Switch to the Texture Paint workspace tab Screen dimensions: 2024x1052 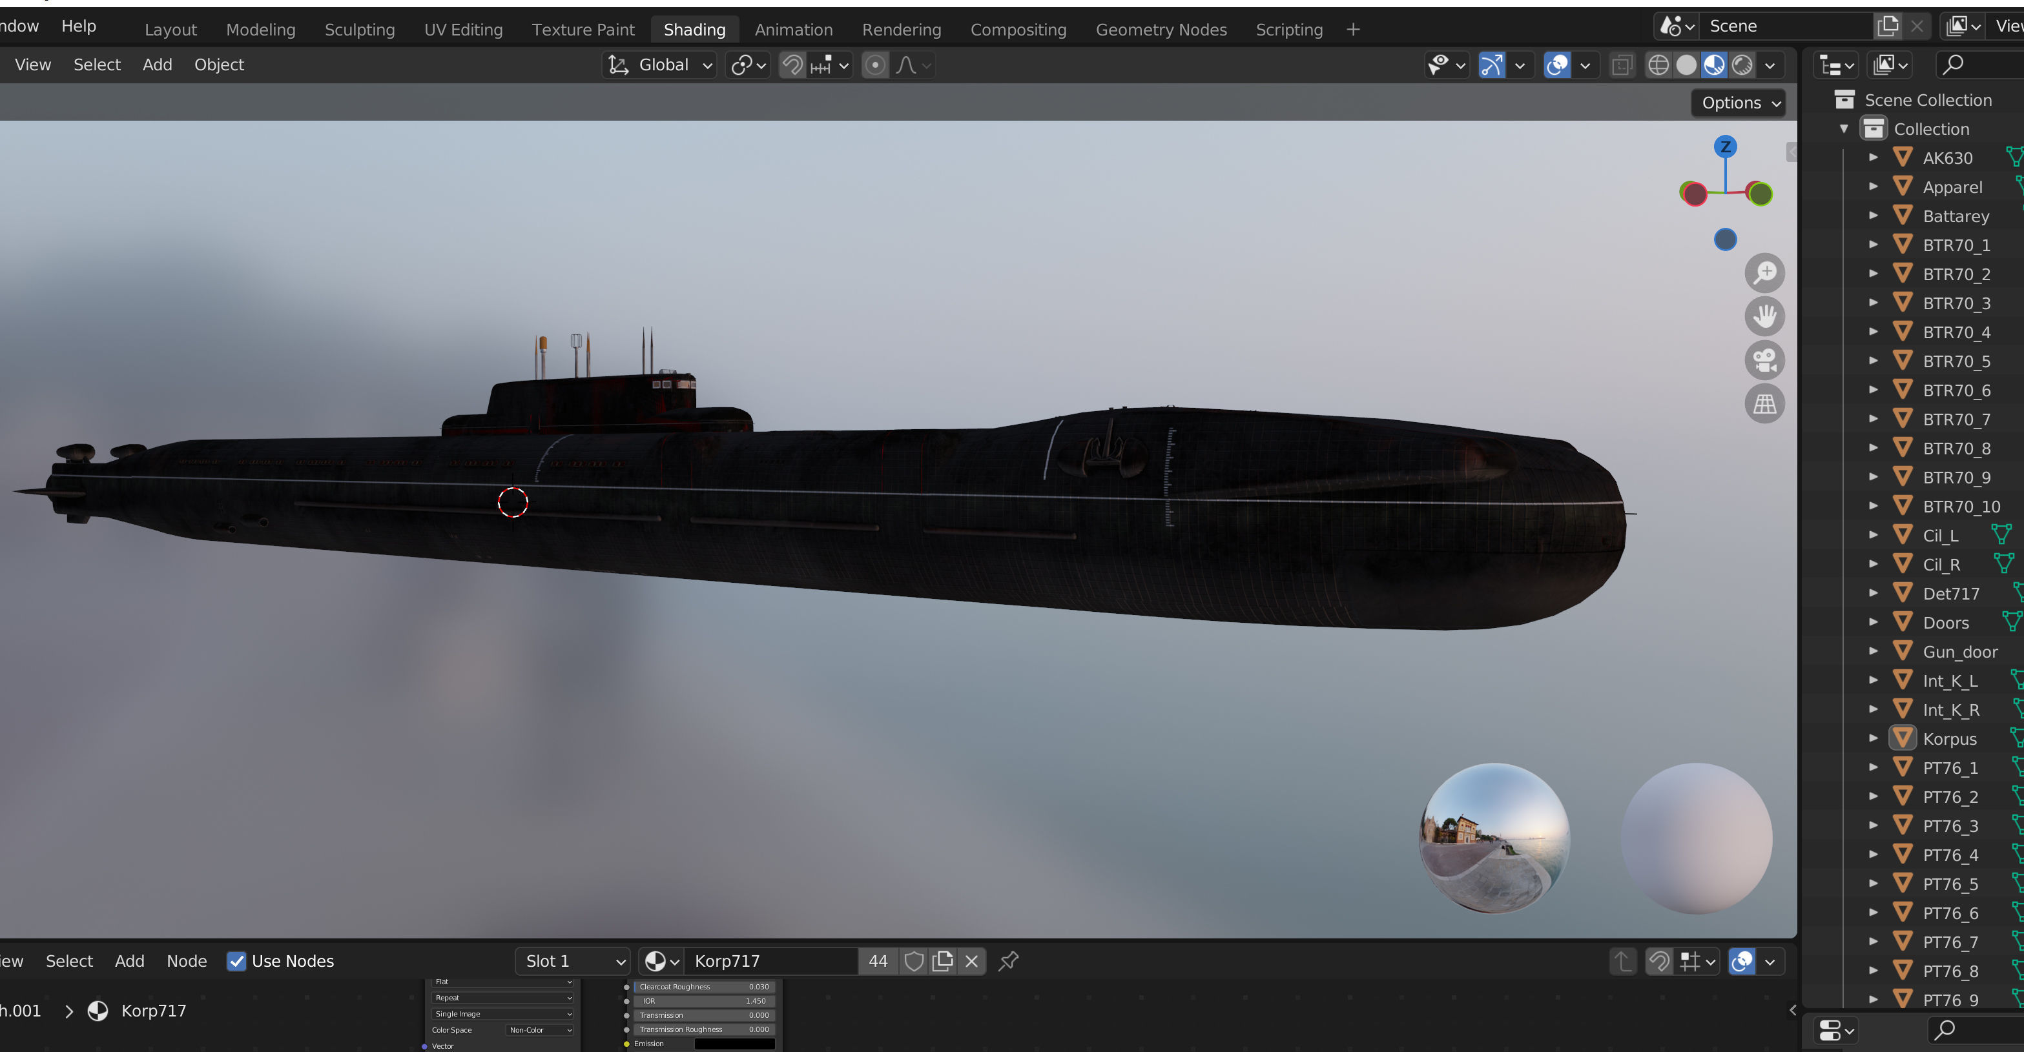pos(583,30)
